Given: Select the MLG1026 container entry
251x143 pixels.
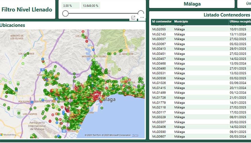Looking at the screenshot, I should click(x=159, y=83).
